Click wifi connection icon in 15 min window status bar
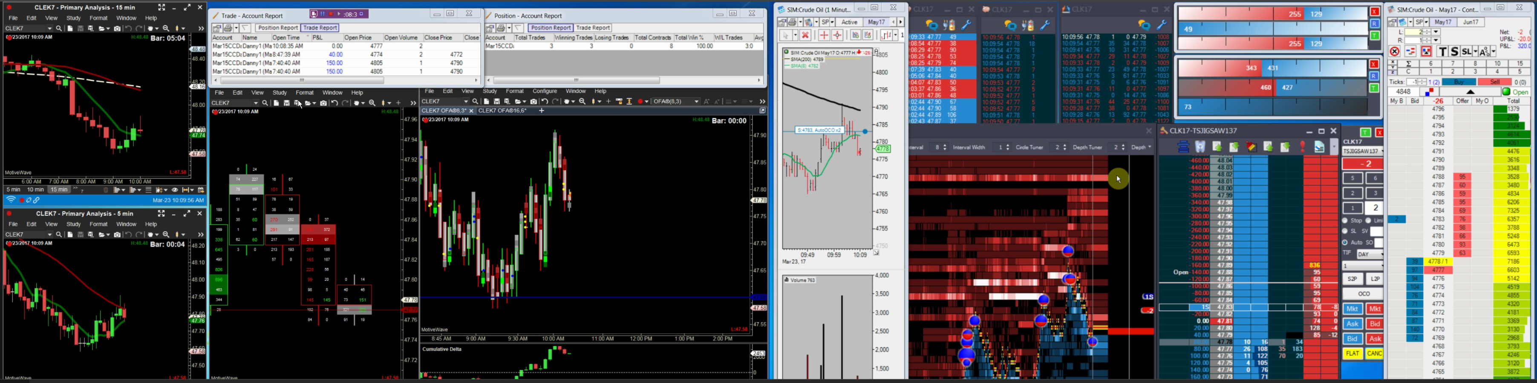Screen dimensions: 1537x383 point(11,200)
